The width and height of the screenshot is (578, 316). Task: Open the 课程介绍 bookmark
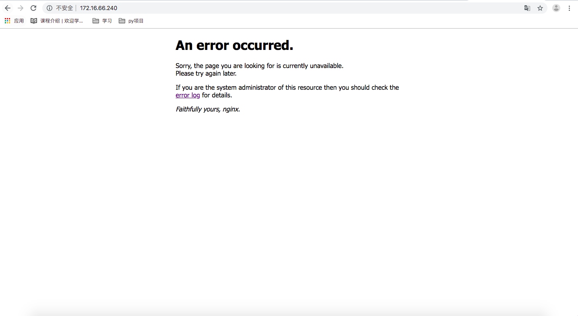tap(57, 21)
